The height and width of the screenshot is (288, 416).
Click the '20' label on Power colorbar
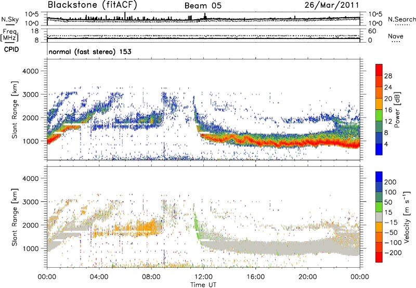click(388, 99)
